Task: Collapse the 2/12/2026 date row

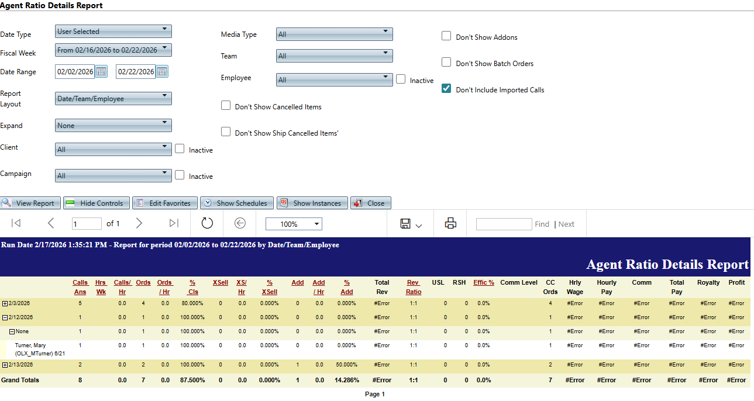Action: 5,318
